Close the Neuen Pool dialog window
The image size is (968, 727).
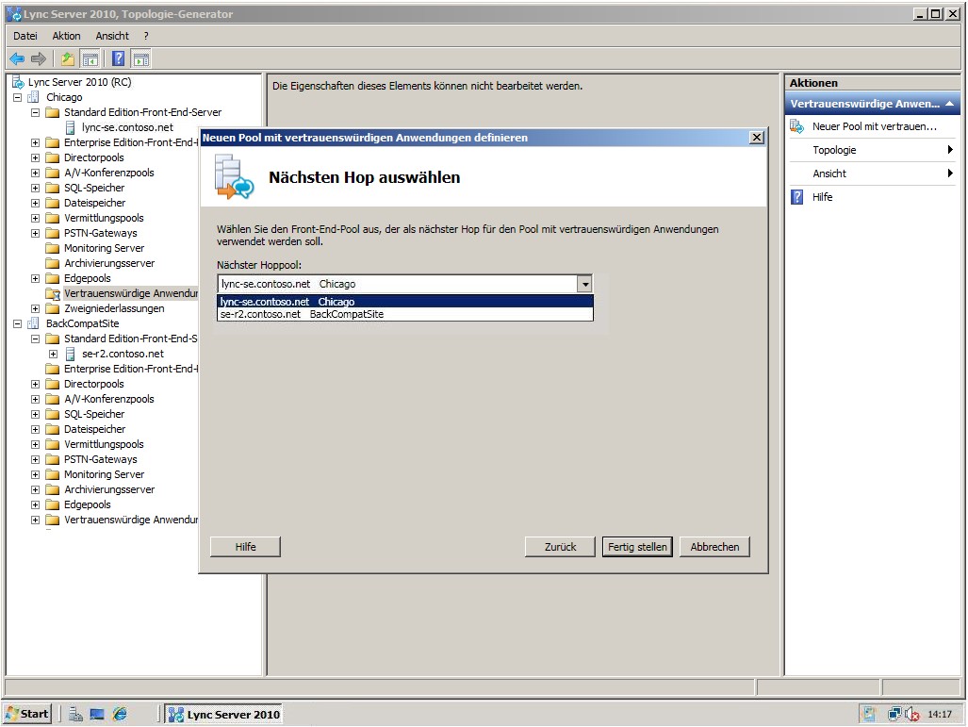pyautogui.click(x=756, y=138)
